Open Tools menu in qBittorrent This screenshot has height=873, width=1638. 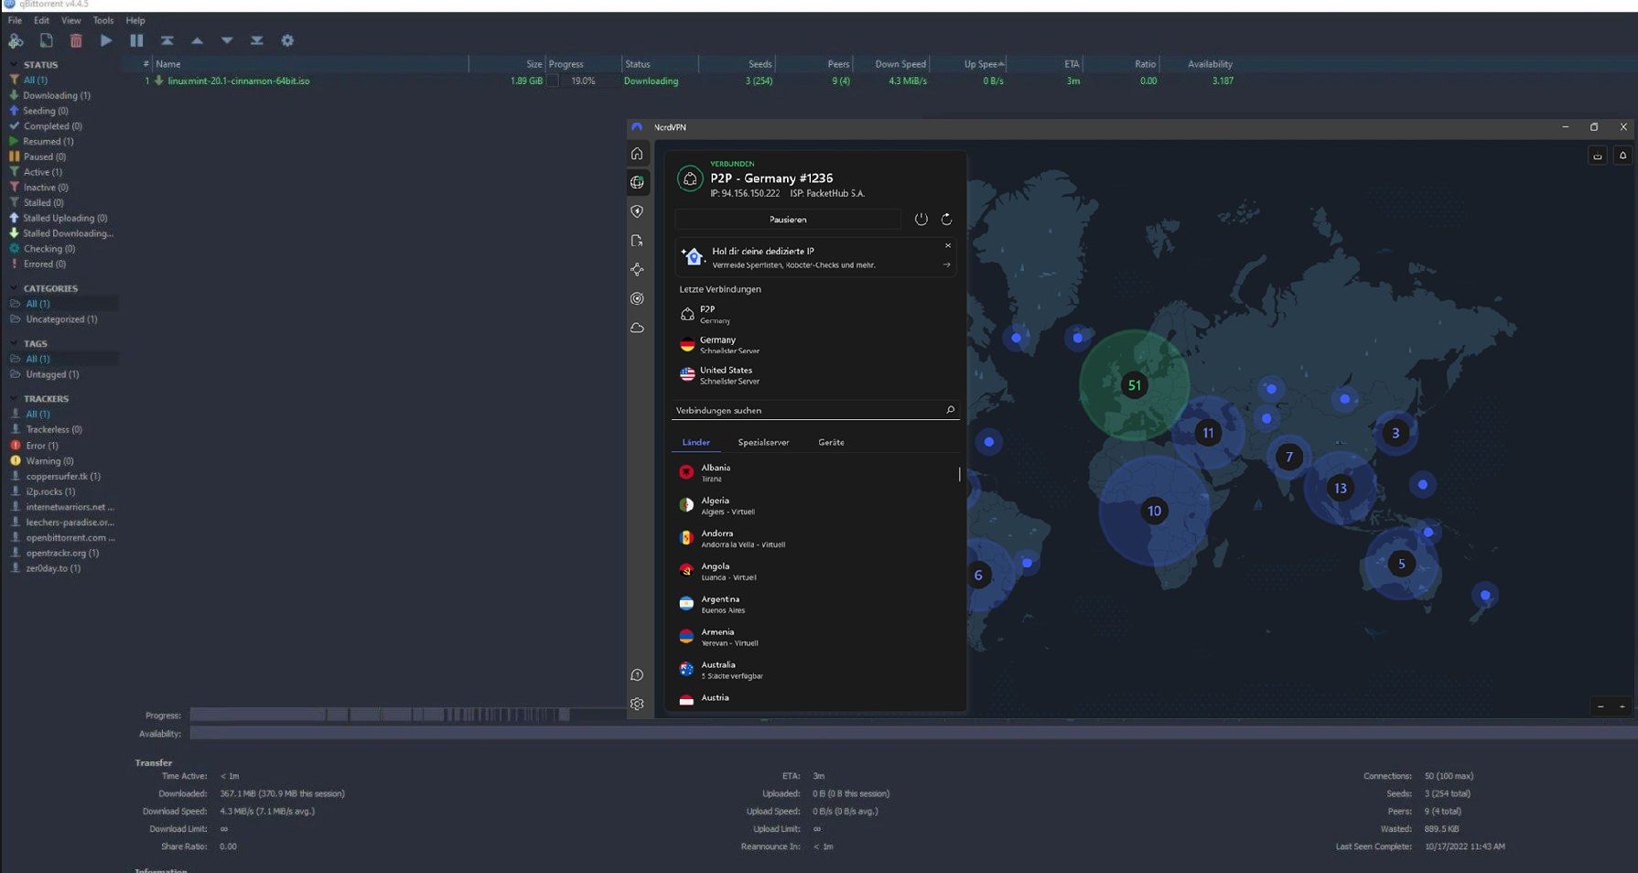tap(103, 20)
